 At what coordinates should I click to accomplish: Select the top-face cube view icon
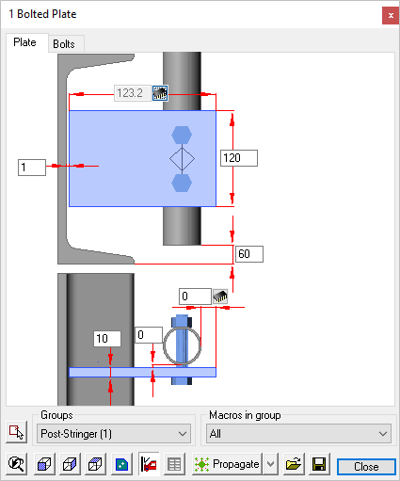tap(95, 464)
